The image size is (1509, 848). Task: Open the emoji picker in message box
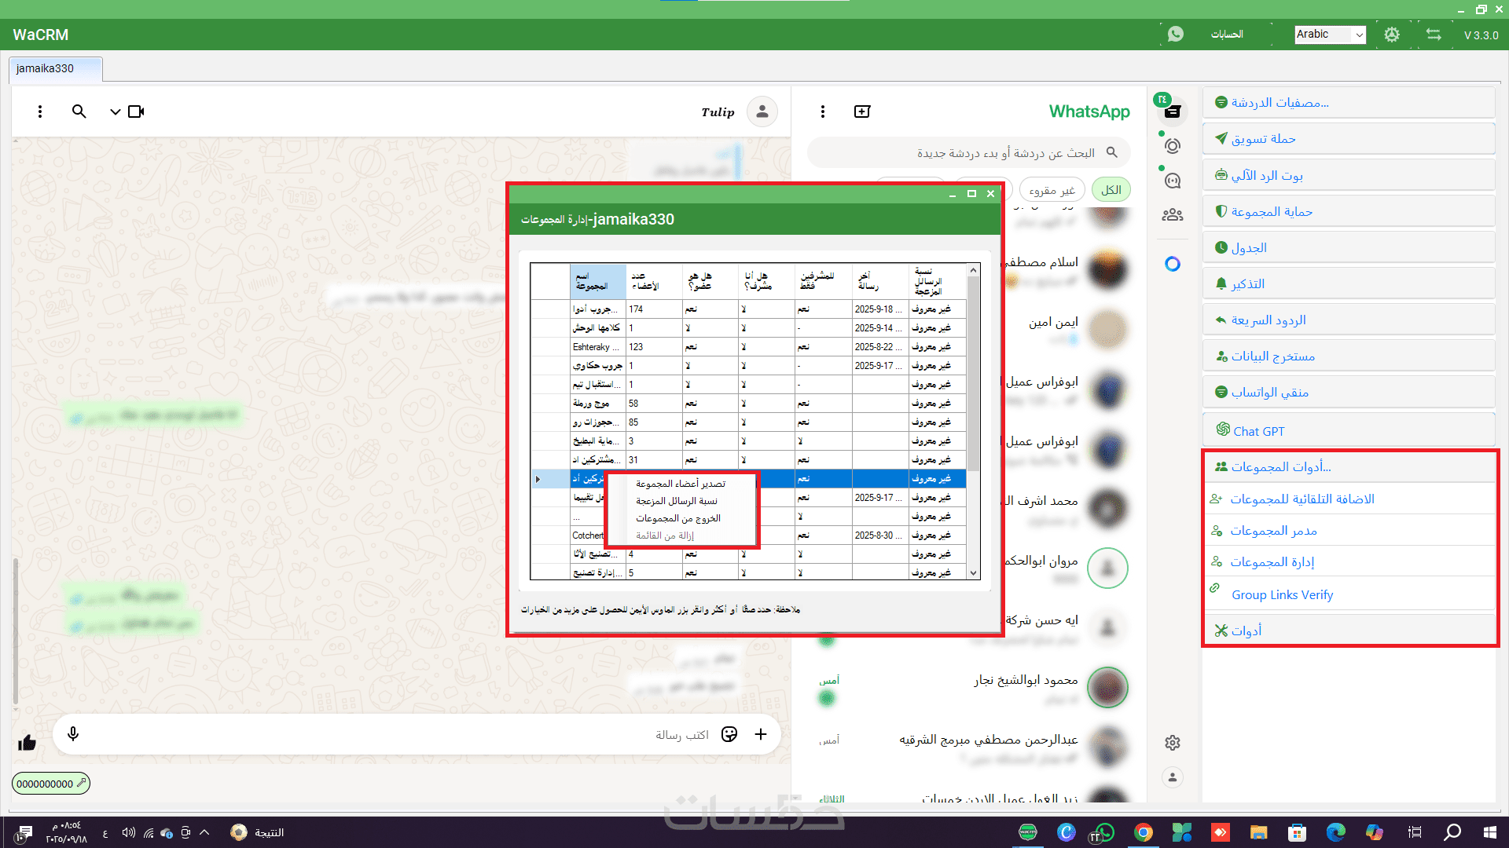729,734
